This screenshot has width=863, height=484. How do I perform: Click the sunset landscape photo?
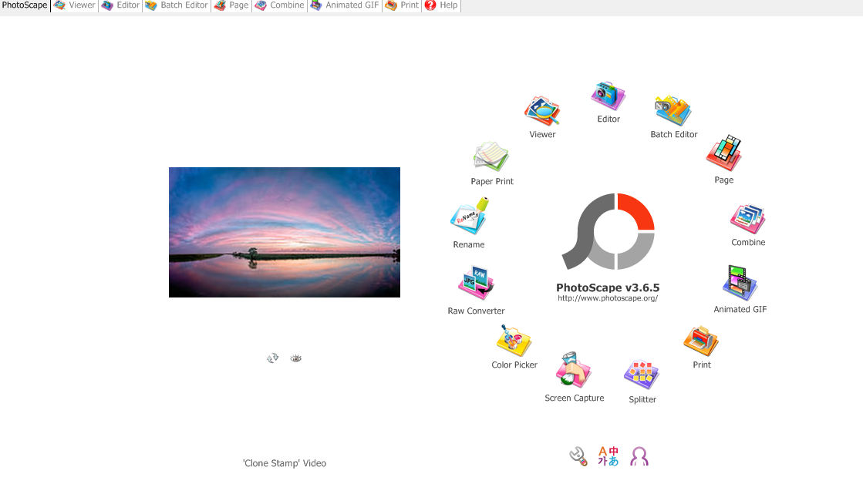pos(285,232)
